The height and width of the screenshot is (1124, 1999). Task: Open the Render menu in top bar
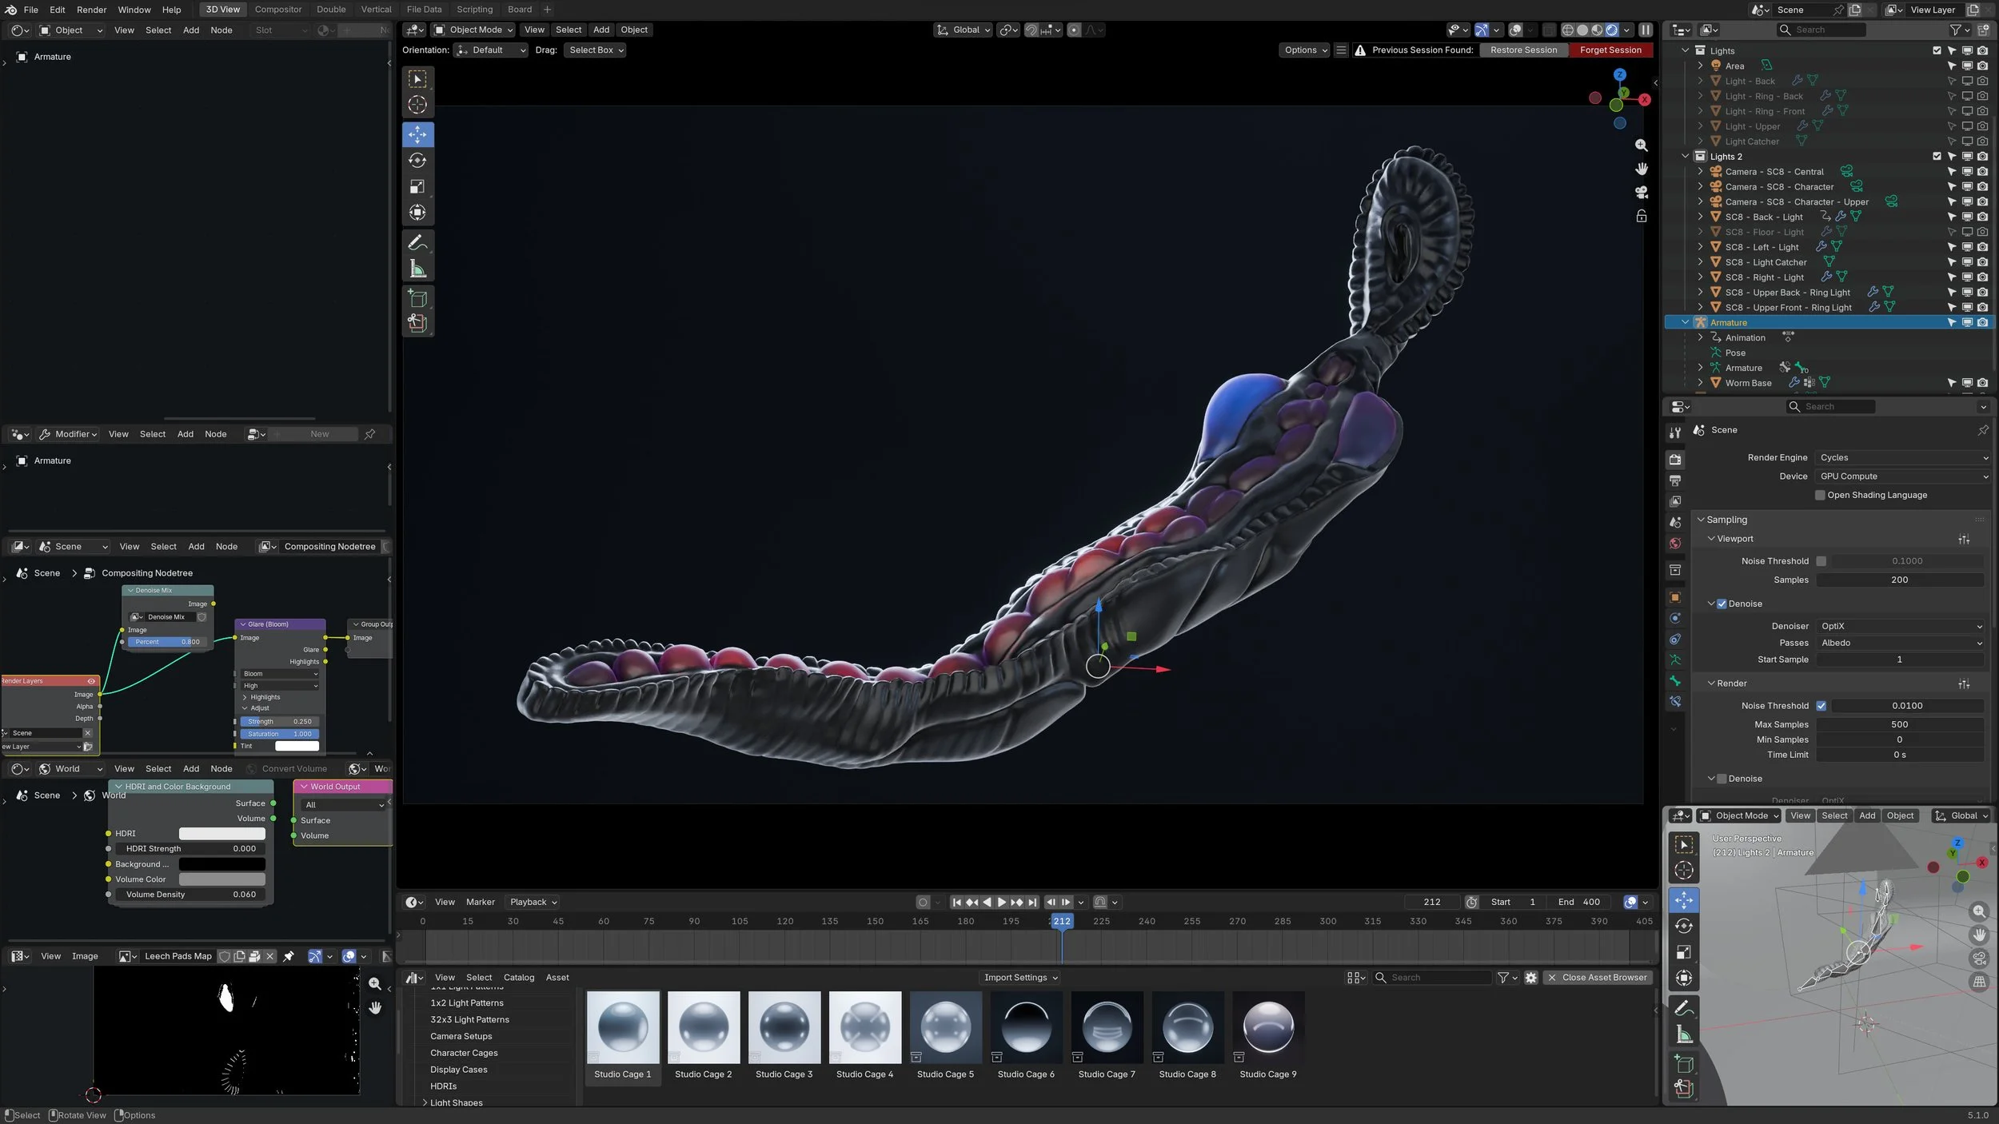coord(91,10)
